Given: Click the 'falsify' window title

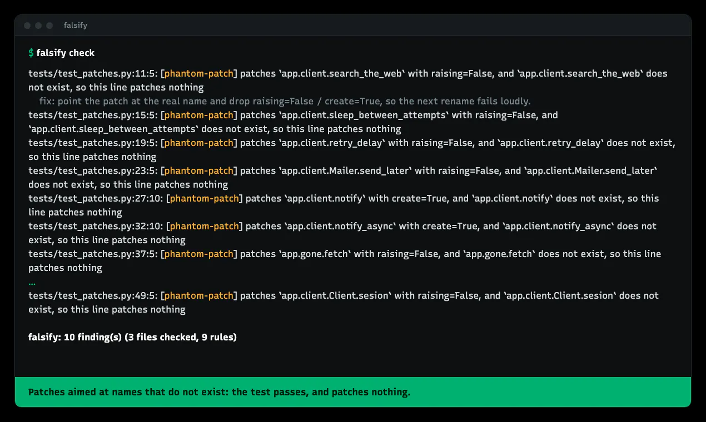Looking at the screenshot, I should 76,26.
